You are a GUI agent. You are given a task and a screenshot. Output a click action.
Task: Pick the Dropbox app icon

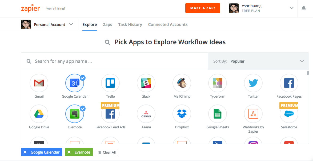(x=182, y=114)
